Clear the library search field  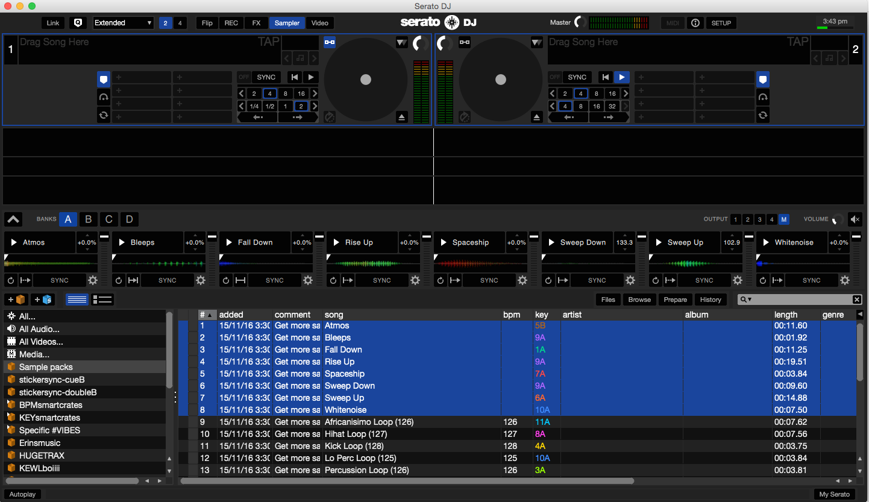[857, 300]
